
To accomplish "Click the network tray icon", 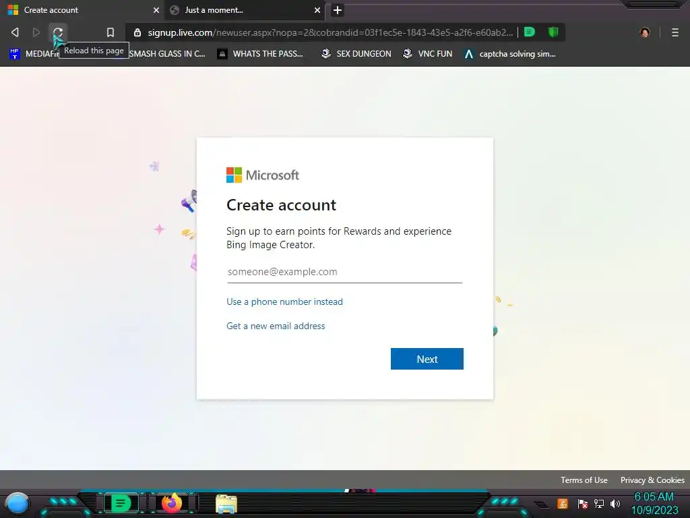I will pos(599,504).
